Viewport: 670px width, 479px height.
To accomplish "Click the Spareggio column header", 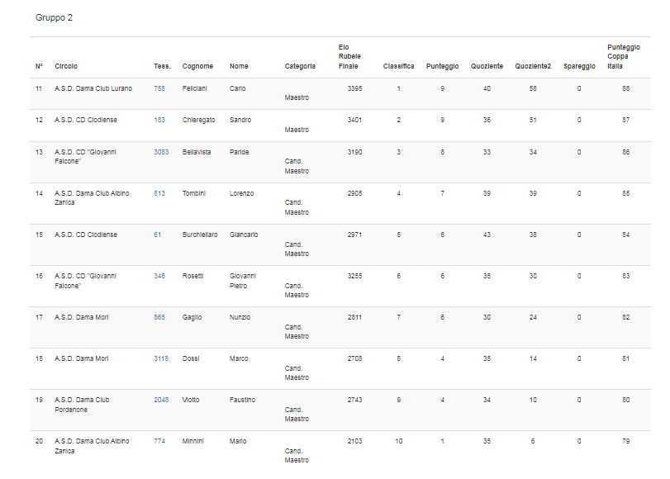I will [x=578, y=67].
